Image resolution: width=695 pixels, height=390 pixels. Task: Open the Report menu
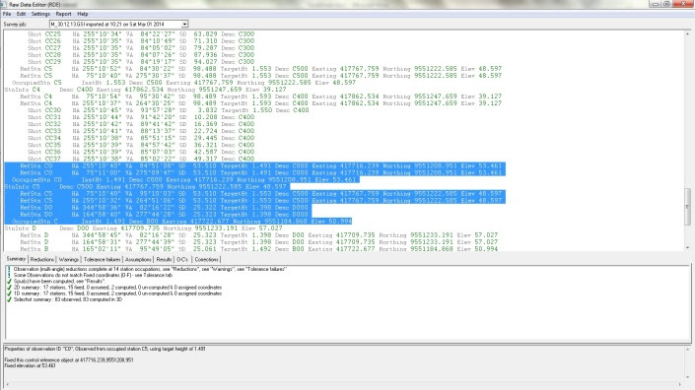[63, 14]
